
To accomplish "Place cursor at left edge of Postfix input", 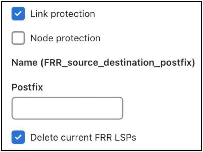I will tap(14, 108).
